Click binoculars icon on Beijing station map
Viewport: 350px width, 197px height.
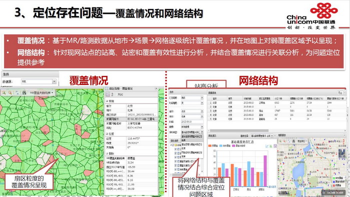coord(293,141)
